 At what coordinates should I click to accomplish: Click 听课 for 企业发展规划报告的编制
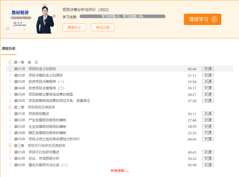208,126
